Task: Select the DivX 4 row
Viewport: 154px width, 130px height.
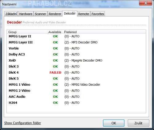Action: pyautogui.click(x=76, y=72)
